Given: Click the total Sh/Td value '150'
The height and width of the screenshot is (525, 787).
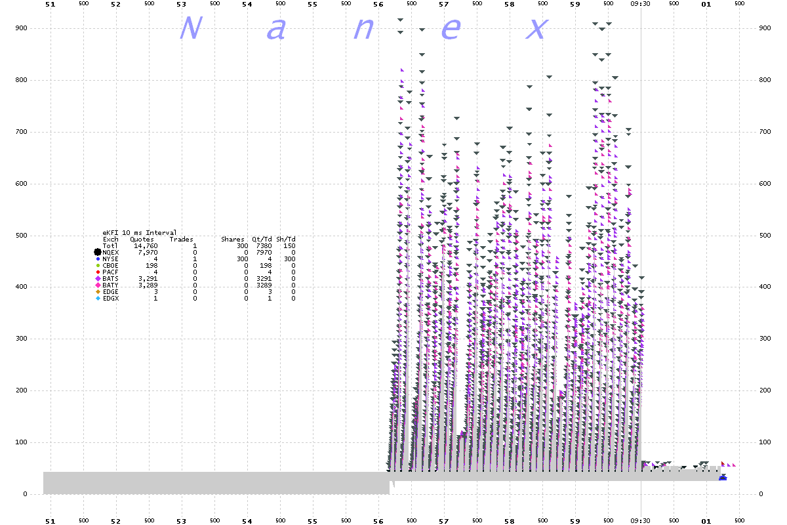Looking at the screenshot, I should click(289, 245).
